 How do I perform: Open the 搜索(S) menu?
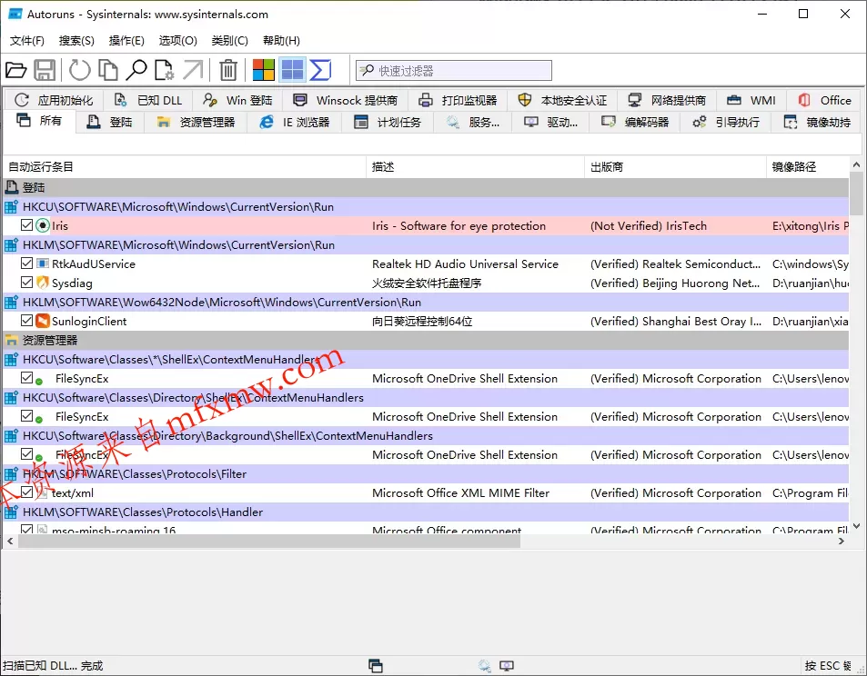coord(76,40)
